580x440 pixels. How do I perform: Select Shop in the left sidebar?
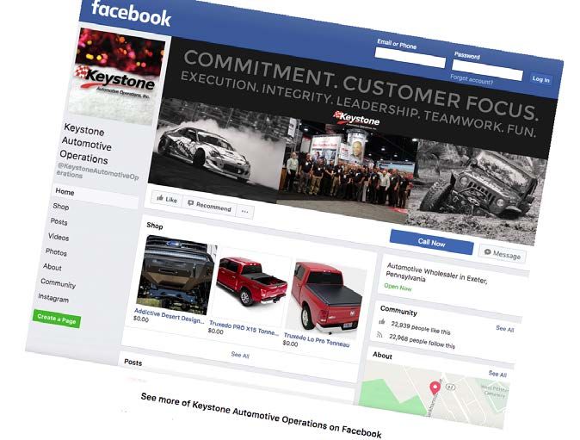pos(61,207)
